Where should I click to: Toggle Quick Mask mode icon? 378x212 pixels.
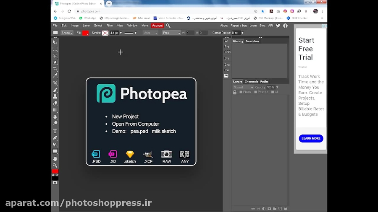(x=55, y=183)
